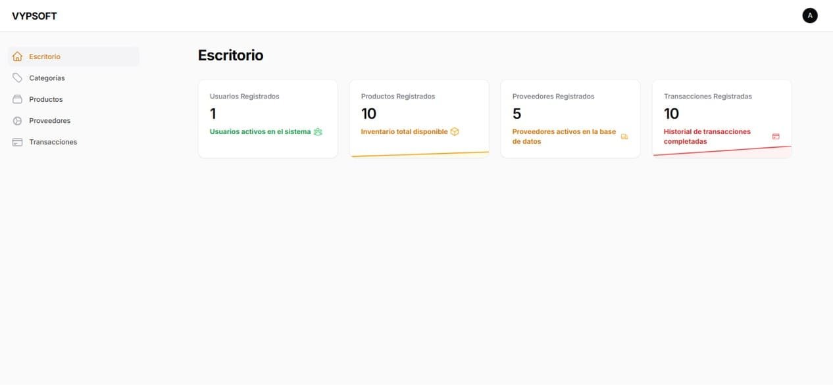Screen dimensions: 833x385
Task: Open the user avatar 'A' menu
Action: (810, 15)
